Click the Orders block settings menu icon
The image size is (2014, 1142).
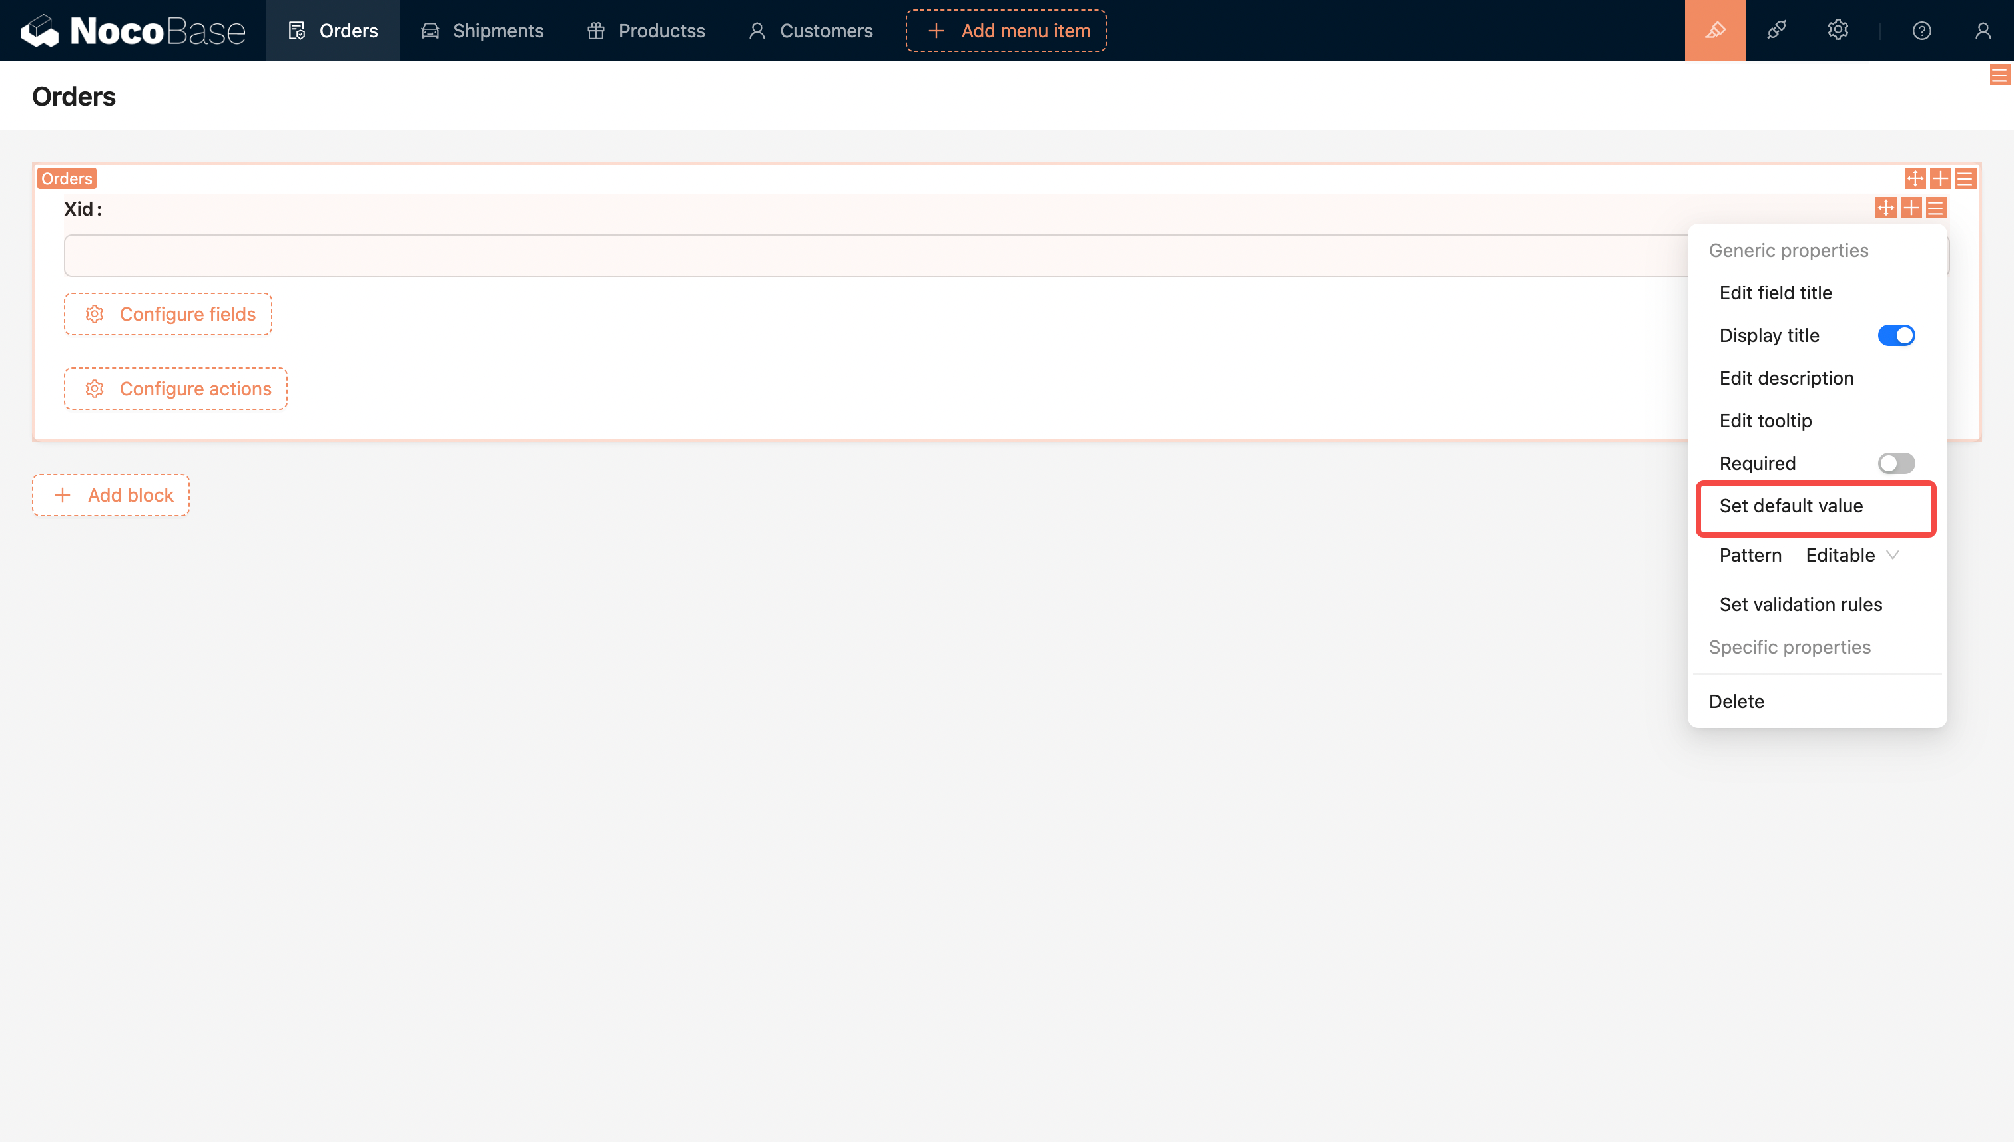point(1965,179)
